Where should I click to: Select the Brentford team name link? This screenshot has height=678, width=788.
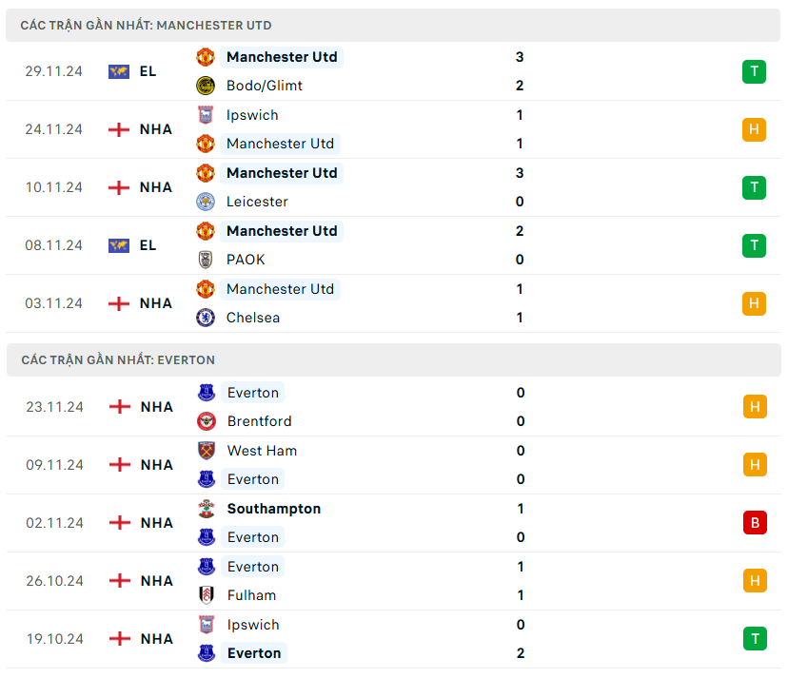tap(260, 421)
